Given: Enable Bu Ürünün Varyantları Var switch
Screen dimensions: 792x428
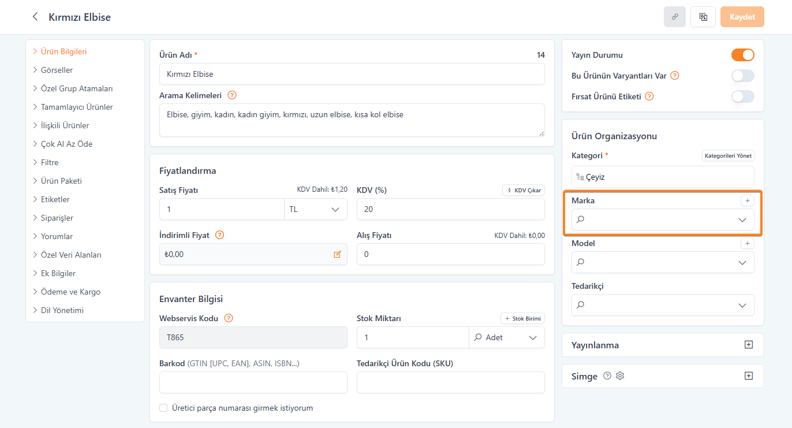Looking at the screenshot, I should pos(742,76).
